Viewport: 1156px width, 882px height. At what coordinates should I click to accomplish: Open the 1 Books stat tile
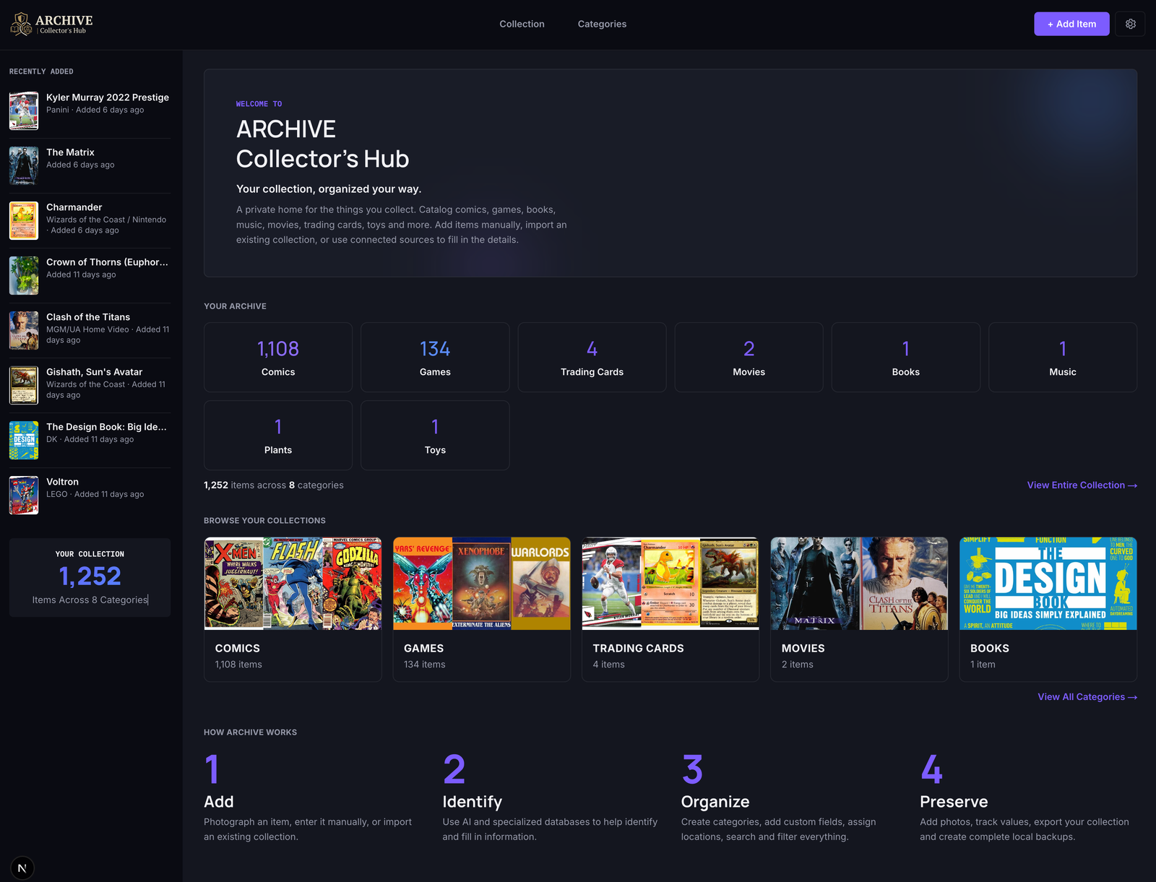pos(905,358)
